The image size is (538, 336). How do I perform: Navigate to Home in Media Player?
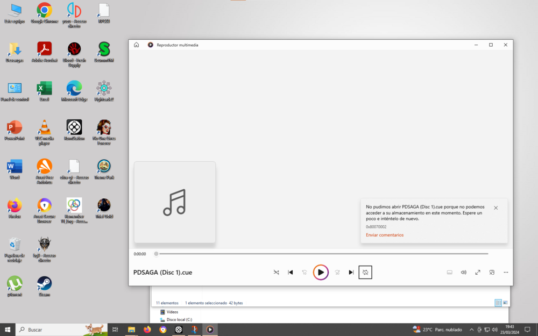(x=136, y=45)
